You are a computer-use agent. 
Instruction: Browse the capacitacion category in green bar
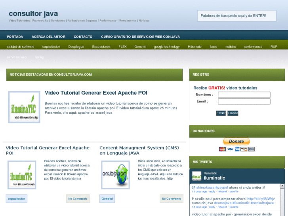click(x=51, y=47)
